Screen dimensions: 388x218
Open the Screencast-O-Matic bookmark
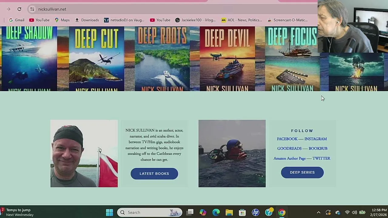[288, 20]
